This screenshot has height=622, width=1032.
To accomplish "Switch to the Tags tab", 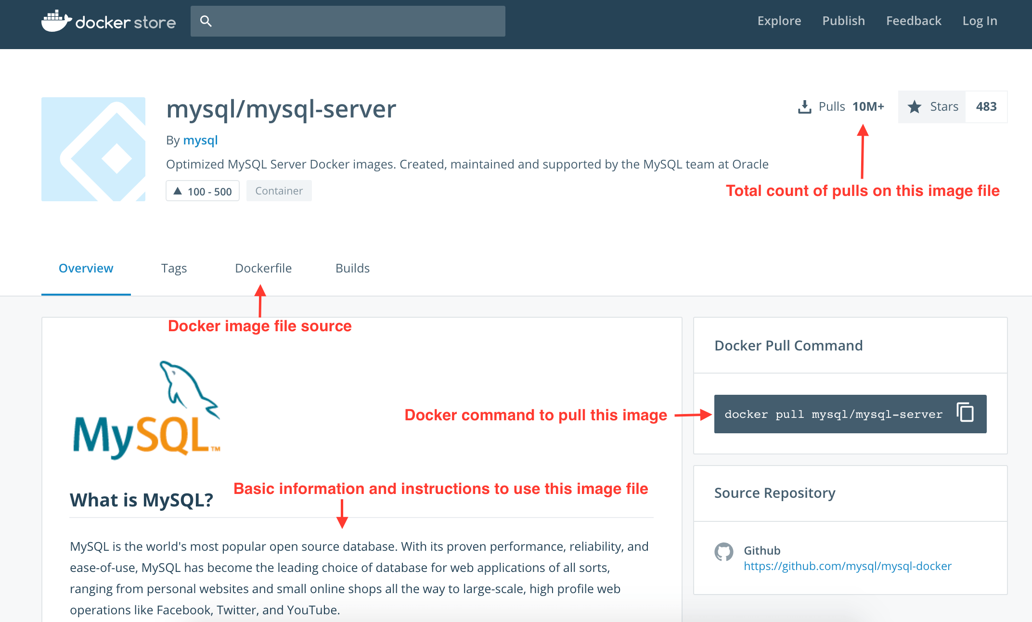I will 174,268.
